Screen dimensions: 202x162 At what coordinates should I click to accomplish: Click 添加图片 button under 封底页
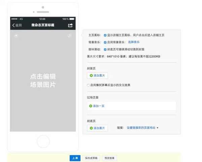[x=97, y=128]
